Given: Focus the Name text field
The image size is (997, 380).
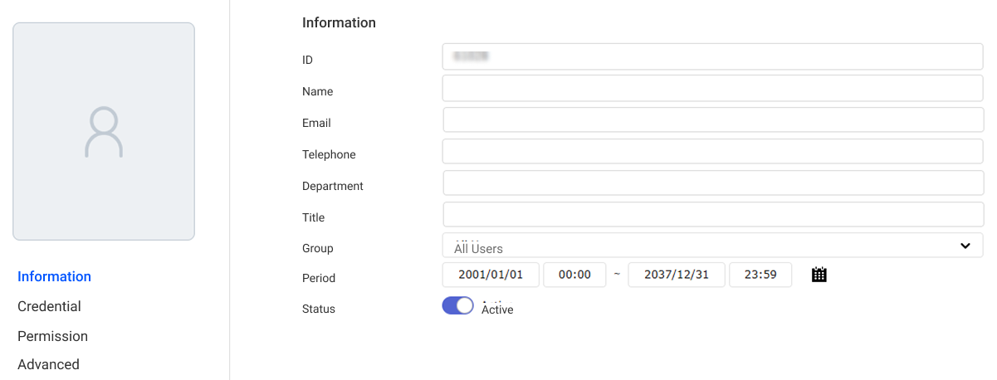Looking at the screenshot, I should tap(712, 88).
